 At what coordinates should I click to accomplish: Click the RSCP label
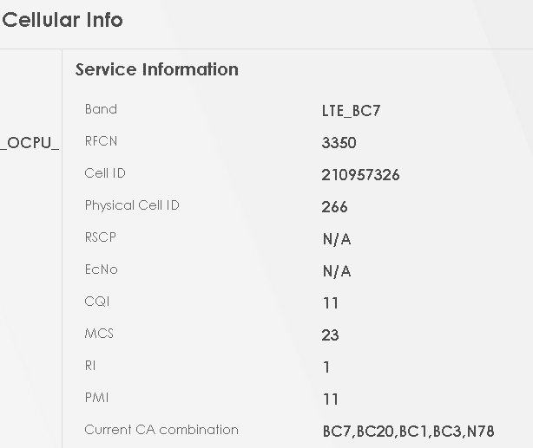[100, 237]
